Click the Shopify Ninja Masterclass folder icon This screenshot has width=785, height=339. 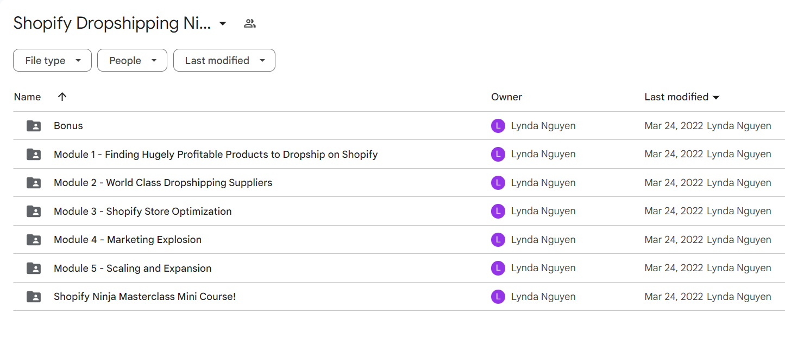(x=34, y=297)
